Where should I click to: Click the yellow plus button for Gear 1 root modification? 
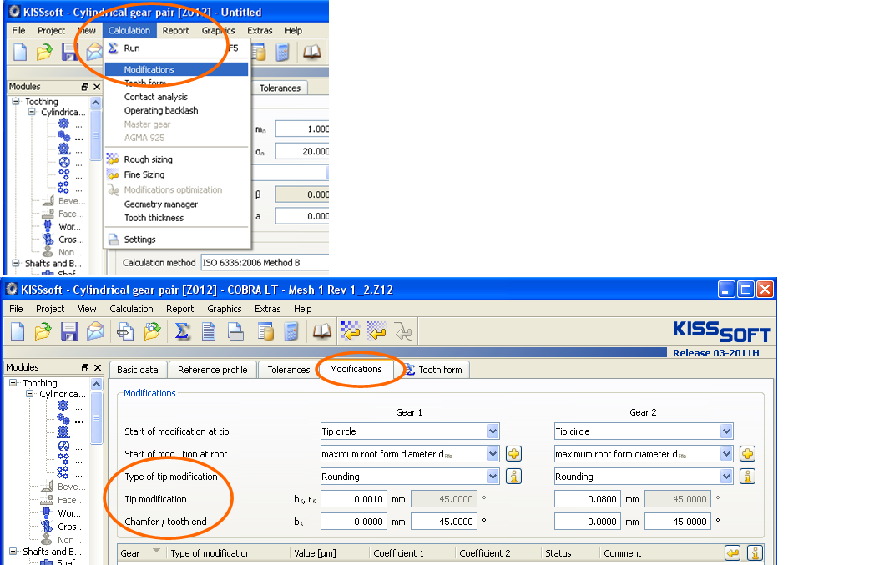pyautogui.click(x=513, y=454)
